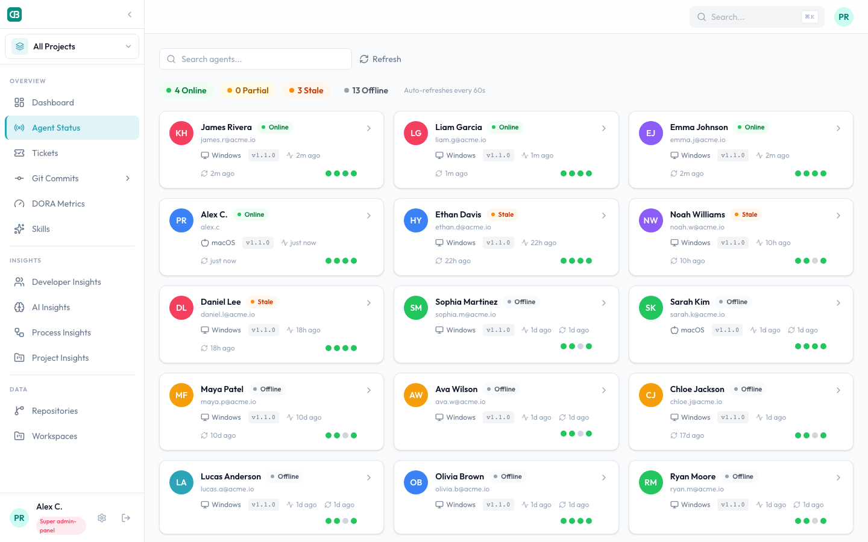Click the NW avatar on Noah Williams card
This screenshot has width=868, height=542.
pos(651,220)
